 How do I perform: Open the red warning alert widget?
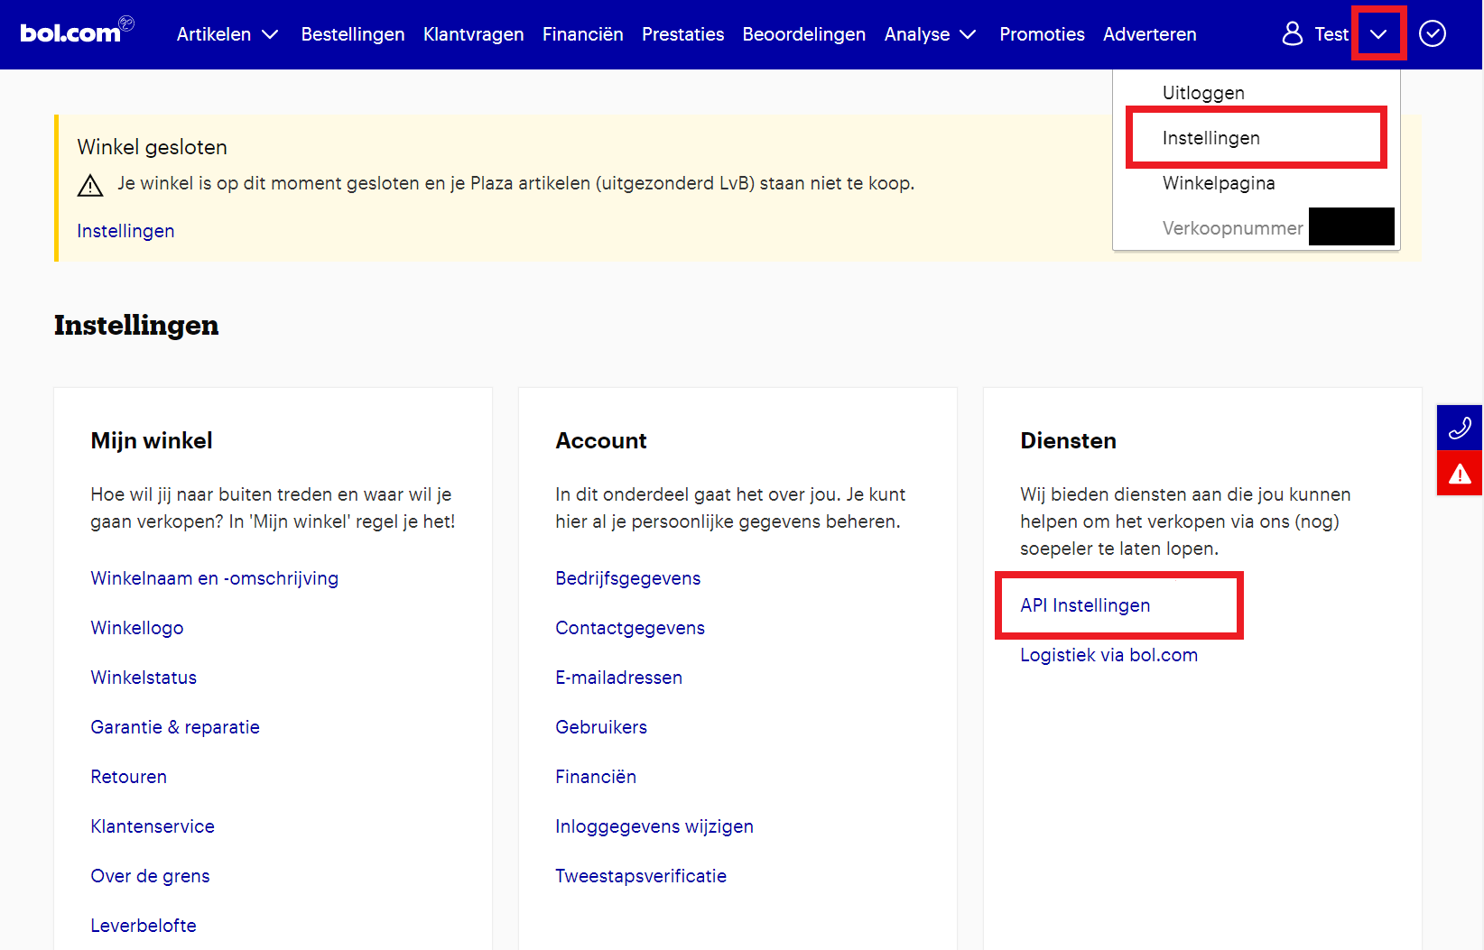pos(1460,473)
